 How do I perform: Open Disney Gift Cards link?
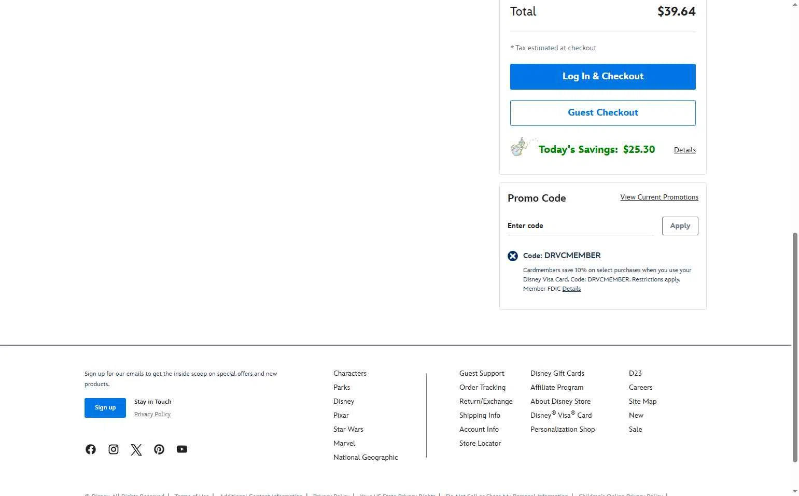[x=557, y=374]
